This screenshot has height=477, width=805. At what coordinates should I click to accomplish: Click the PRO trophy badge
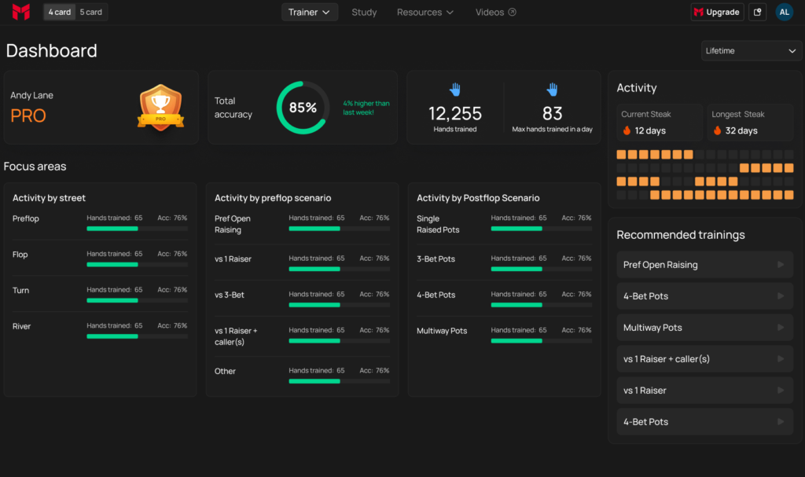161,108
